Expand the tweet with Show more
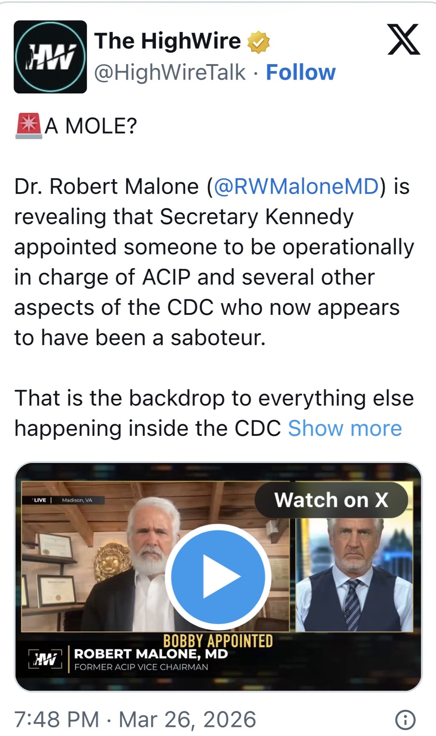The width and height of the screenshot is (436, 736). (x=345, y=429)
